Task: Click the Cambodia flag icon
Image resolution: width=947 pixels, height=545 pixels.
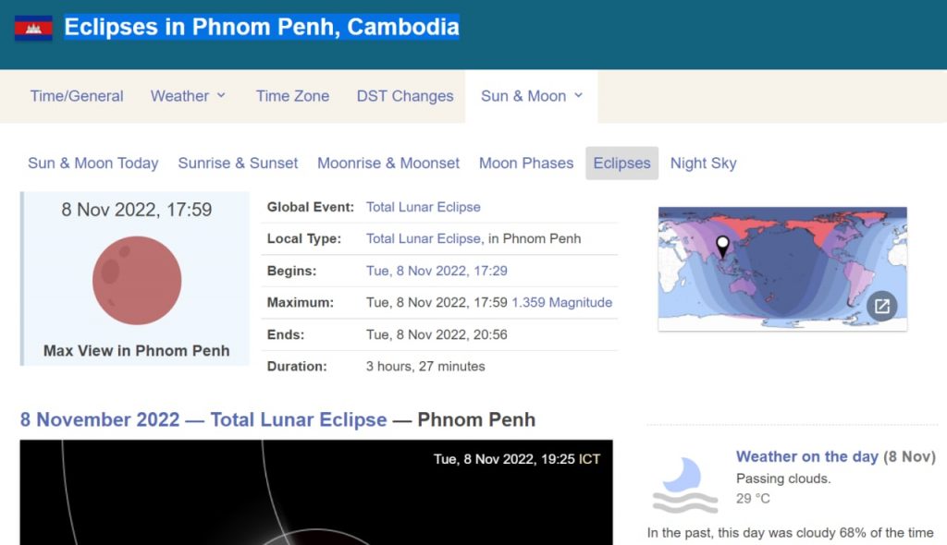Action: [33, 28]
